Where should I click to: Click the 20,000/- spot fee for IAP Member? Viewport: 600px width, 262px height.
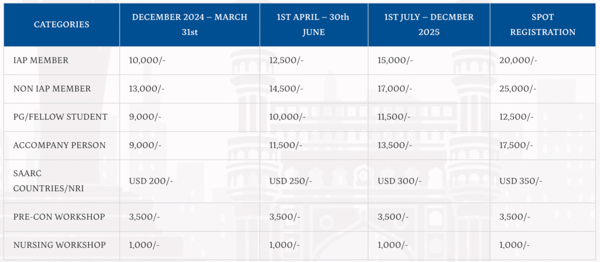click(518, 60)
